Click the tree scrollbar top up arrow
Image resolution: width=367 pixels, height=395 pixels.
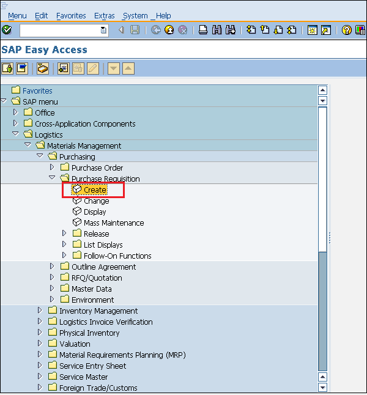pyautogui.click(x=322, y=90)
